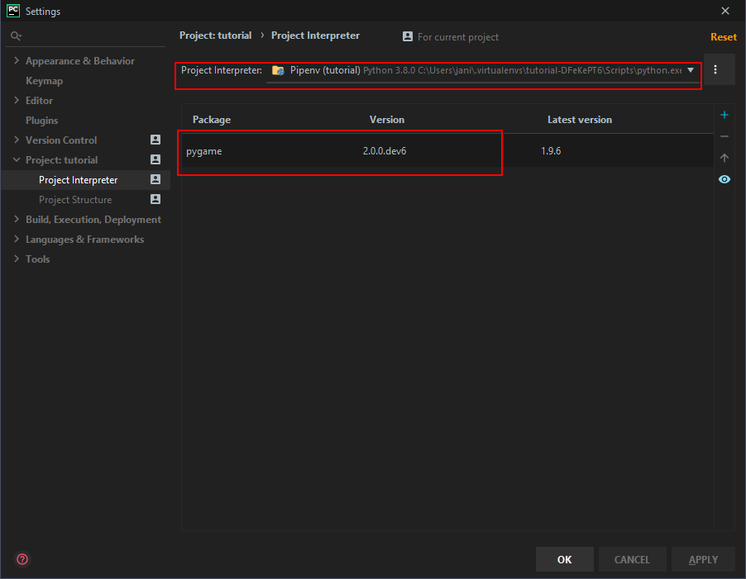
Task: Expand the Tools settings section
Action: pos(17,259)
